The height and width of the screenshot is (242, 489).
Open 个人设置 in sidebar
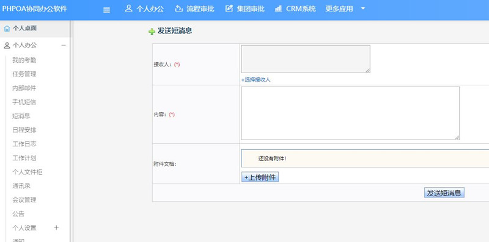(x=24, y=228)
